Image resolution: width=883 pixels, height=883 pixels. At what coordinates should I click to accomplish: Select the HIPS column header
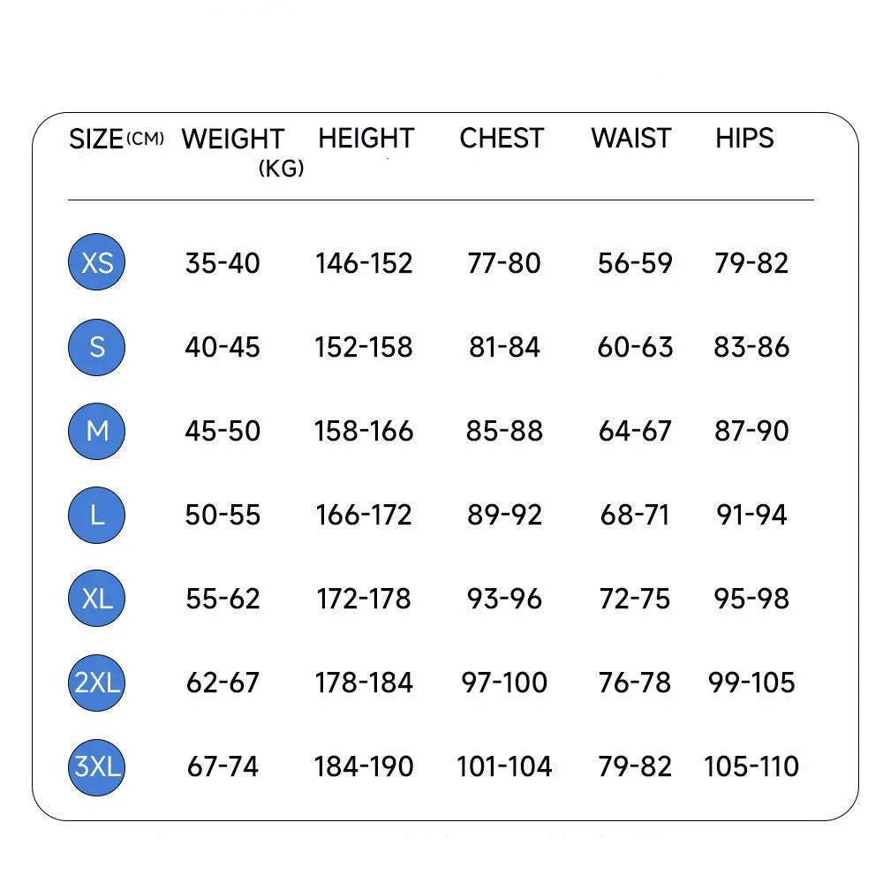(x=744, y=139)
